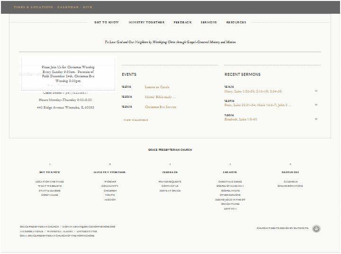Click the 12.07.14 sermon date
Viewport: 341px width, 254px height.
point(229,101)
